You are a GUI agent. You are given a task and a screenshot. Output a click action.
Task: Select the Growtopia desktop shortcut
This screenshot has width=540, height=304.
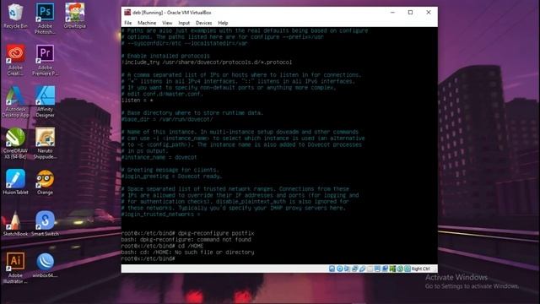pos(75,16)
